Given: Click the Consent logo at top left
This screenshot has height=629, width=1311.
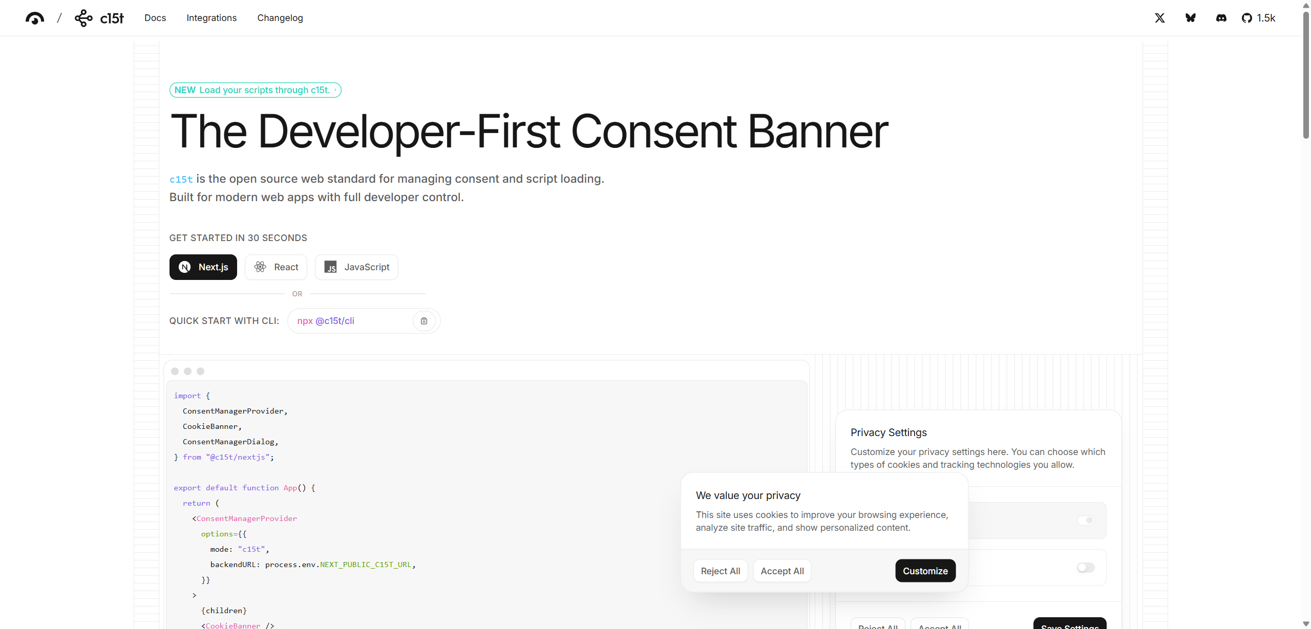Looking at the screenshot, I should pos(35,18).
